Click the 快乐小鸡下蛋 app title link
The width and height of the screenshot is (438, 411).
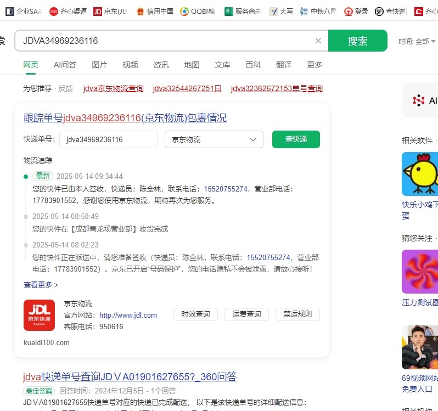point(420,210)
